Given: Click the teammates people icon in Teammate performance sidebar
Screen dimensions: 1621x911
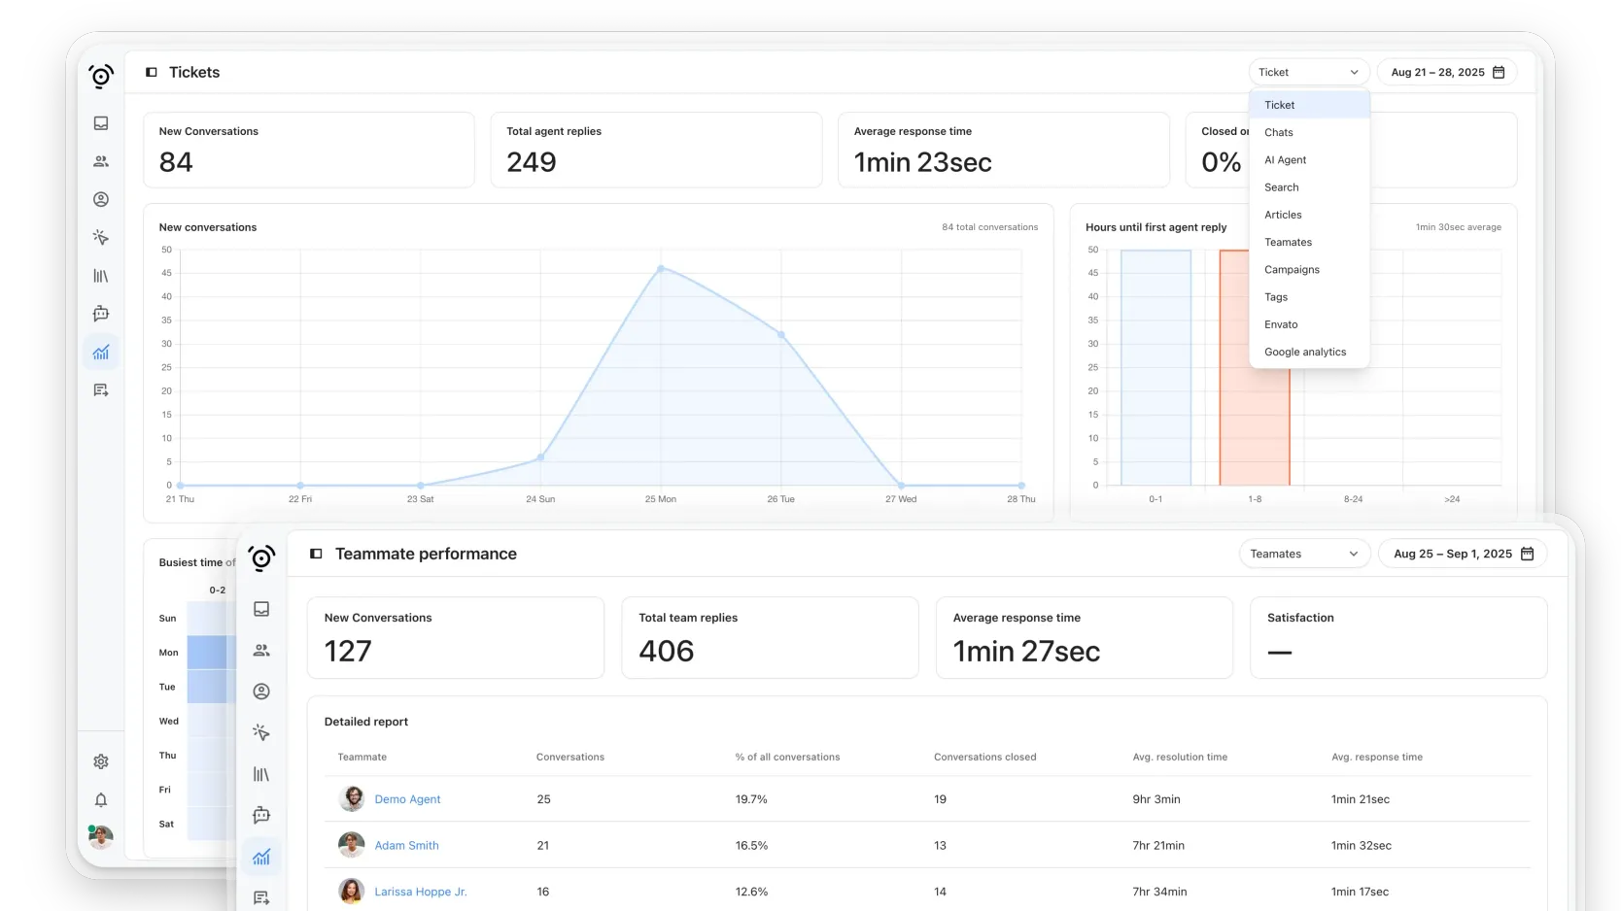Looking at the screenshot, I should pos(261,651).
